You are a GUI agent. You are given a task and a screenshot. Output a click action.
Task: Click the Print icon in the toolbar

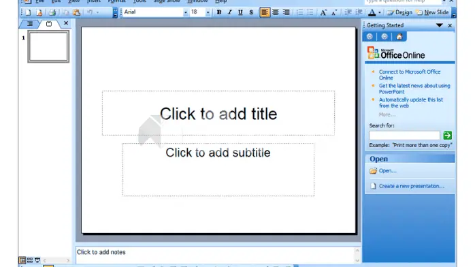[x=52, y=12]
